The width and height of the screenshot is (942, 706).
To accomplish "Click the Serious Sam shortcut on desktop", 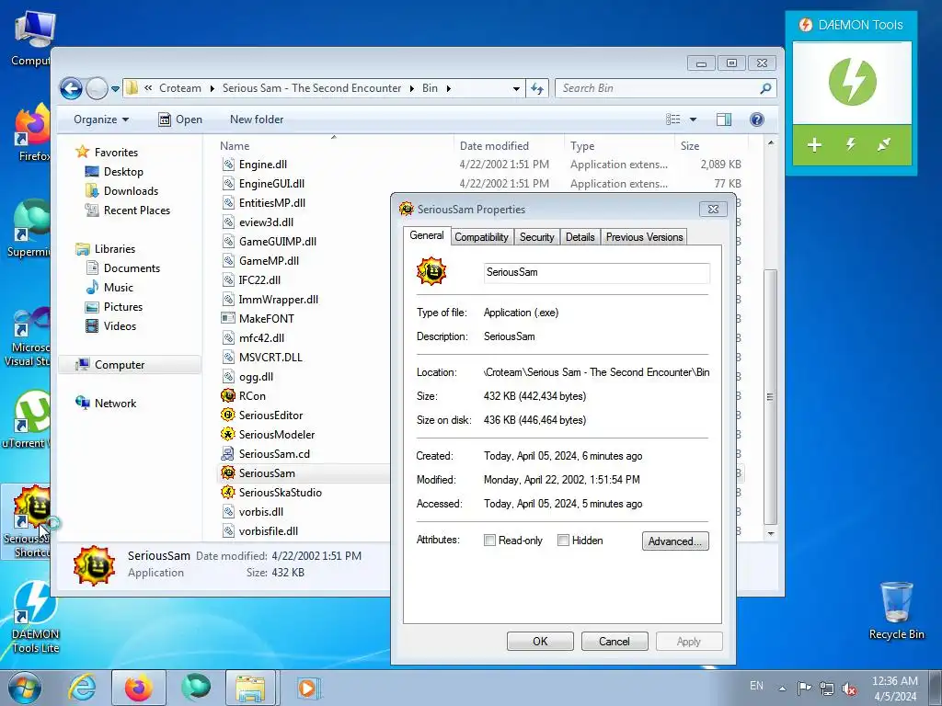I will pyautogui.click(x=27, y=521).
